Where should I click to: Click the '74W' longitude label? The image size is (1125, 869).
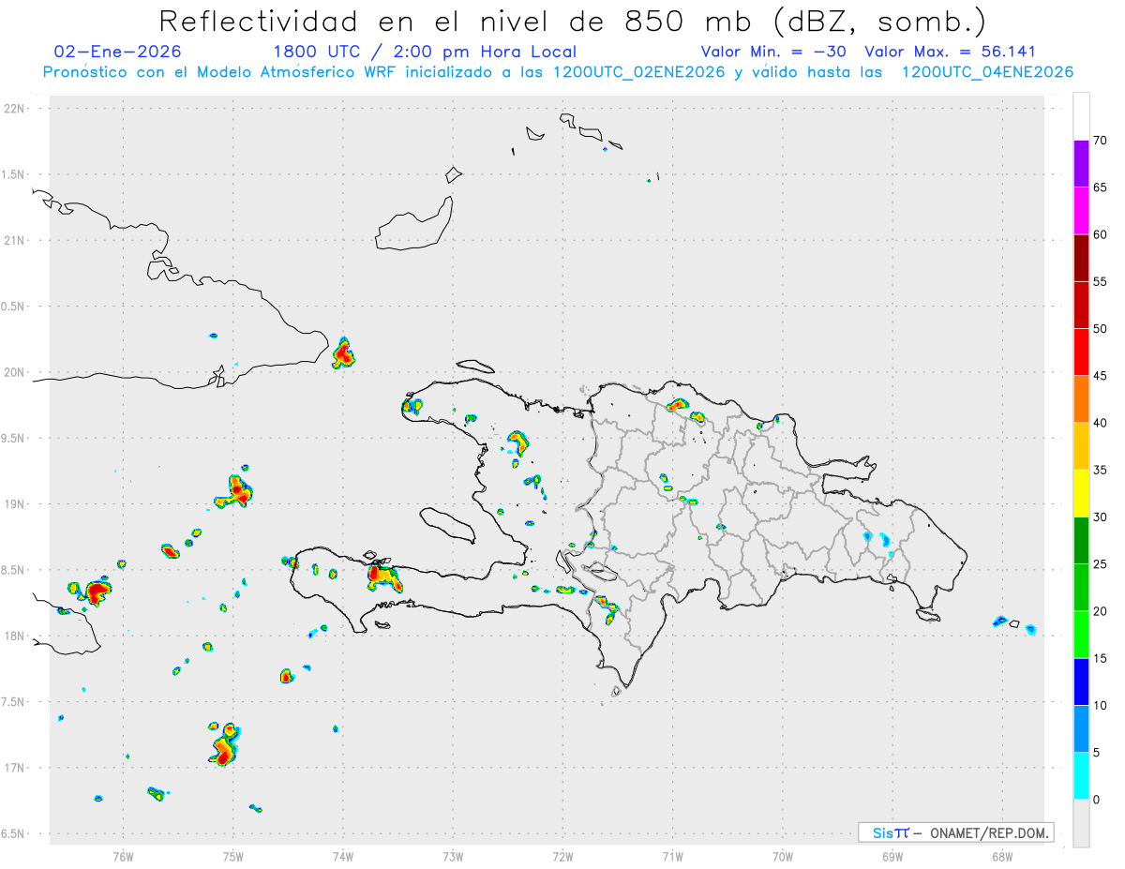(343, 856)
